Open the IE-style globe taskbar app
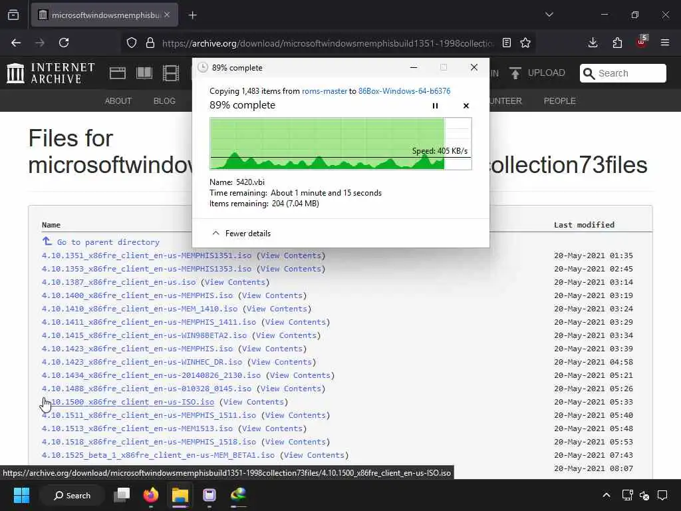Image resolution: width=681 pixels, height=511 pixels. [239, 494]
